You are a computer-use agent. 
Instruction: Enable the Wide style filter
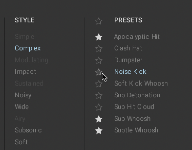point(22,107)
